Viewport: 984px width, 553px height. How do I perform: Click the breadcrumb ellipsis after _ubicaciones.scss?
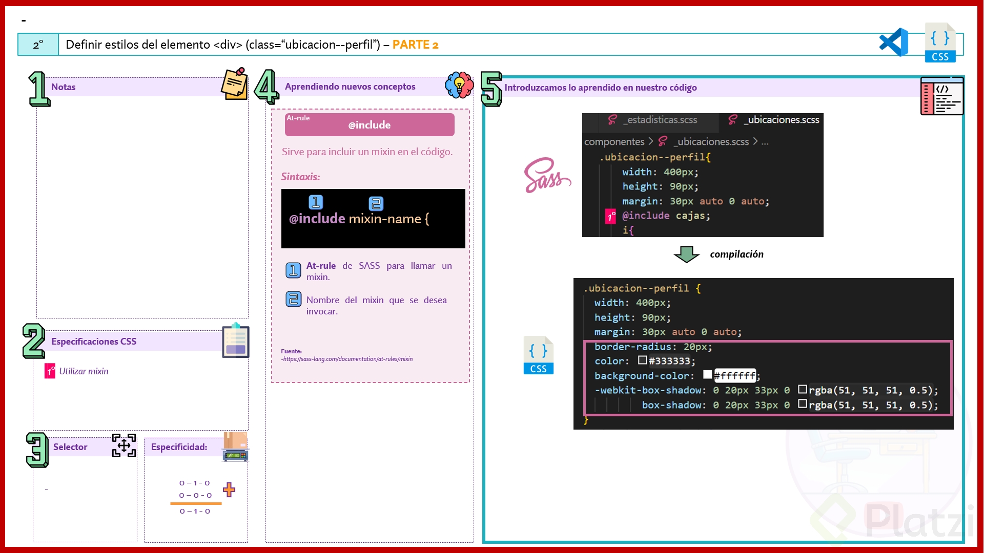(765, 142)
